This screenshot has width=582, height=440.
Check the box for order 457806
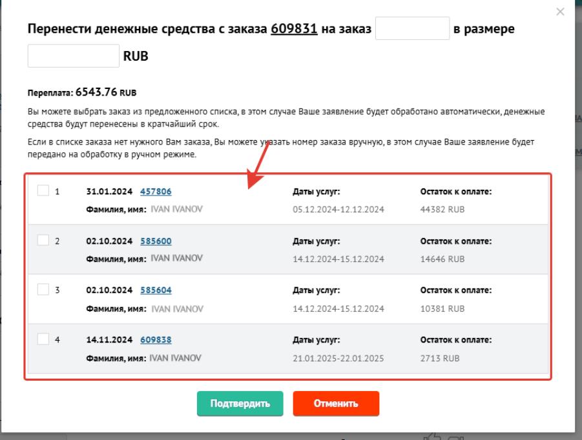point(43,191)
